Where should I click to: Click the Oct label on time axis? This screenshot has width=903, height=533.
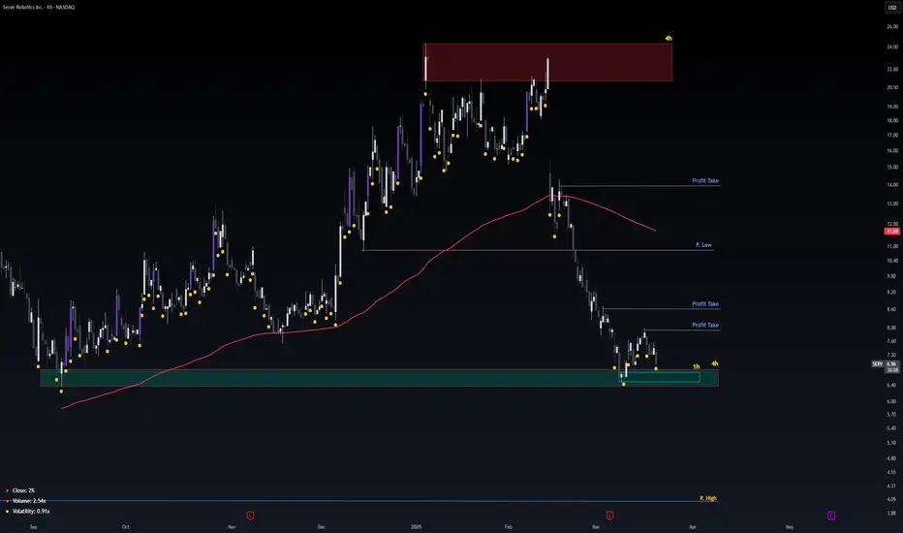[126, 526]
